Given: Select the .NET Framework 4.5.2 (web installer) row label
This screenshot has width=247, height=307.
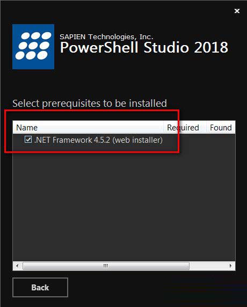Looking at the screenshot, I should (98, 140).
